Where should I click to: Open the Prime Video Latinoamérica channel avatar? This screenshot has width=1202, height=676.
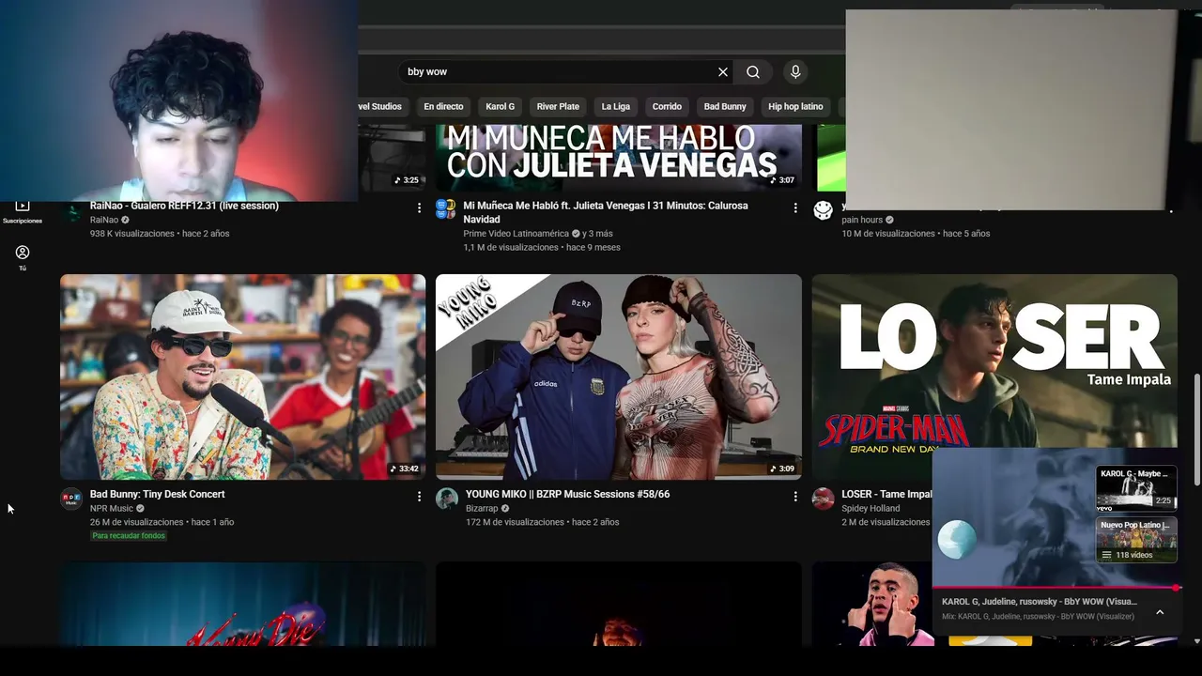point(446,209)
